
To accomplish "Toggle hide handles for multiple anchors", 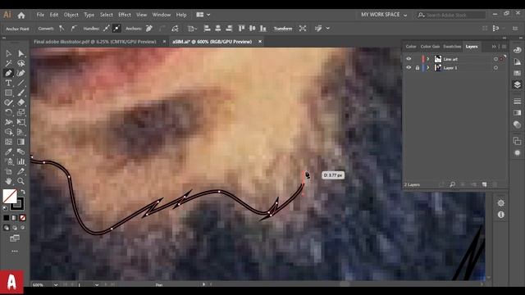I will (116, 29).
